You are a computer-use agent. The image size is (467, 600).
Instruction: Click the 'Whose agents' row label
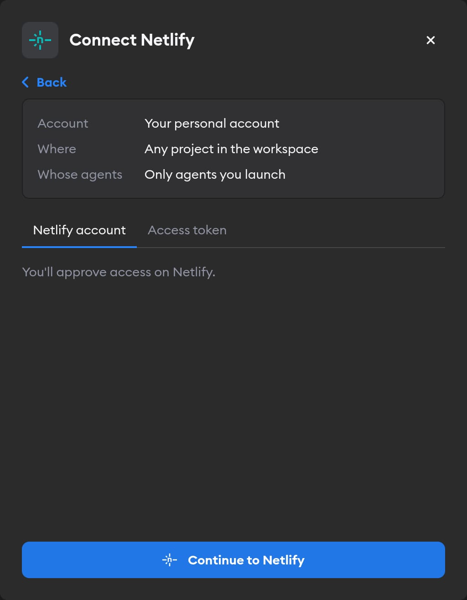coord(80,175)
